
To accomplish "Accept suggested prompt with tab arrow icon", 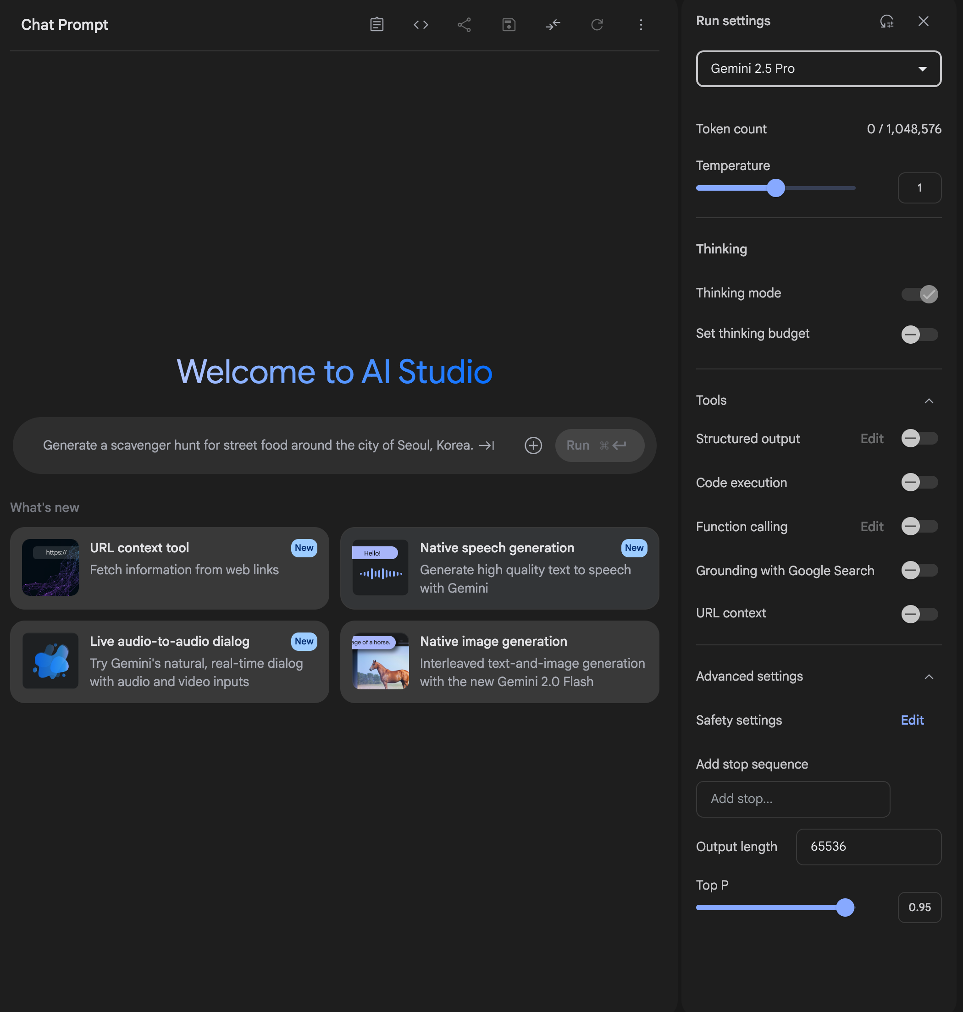I will coord(487,445).
